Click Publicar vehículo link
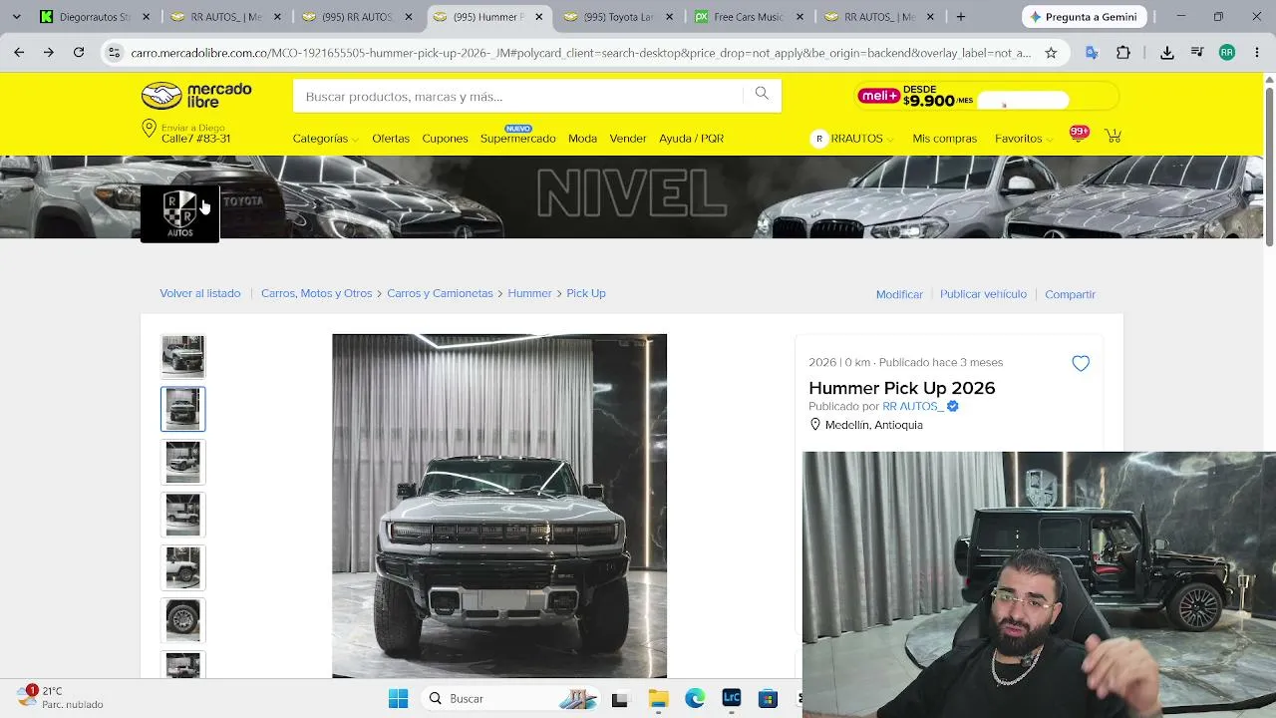The image size is (1276, 718). pos(983,294)
